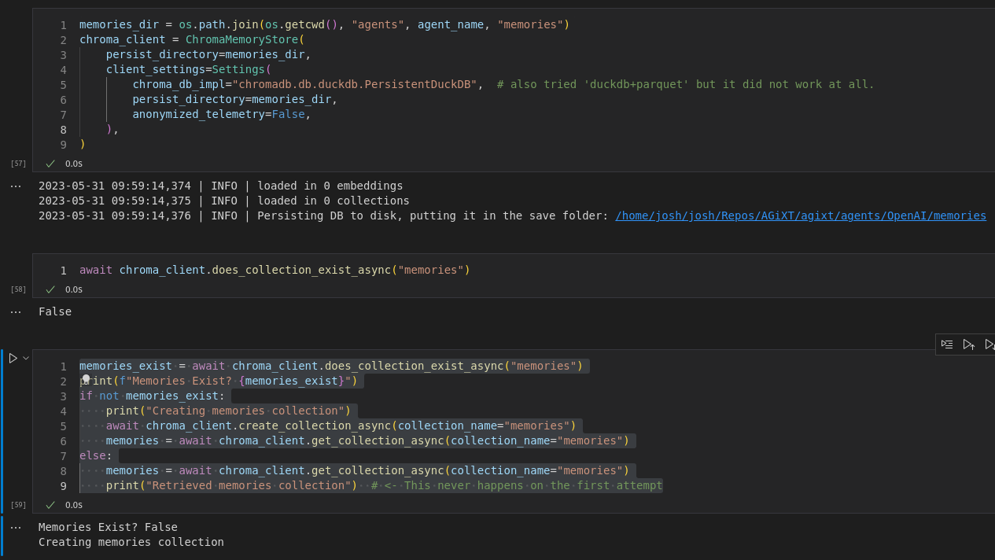Image resolution: width=995 pixels, height=560 pixels.
Task: Click the green success checkmark under cell [58]
Action: point(50,289)
